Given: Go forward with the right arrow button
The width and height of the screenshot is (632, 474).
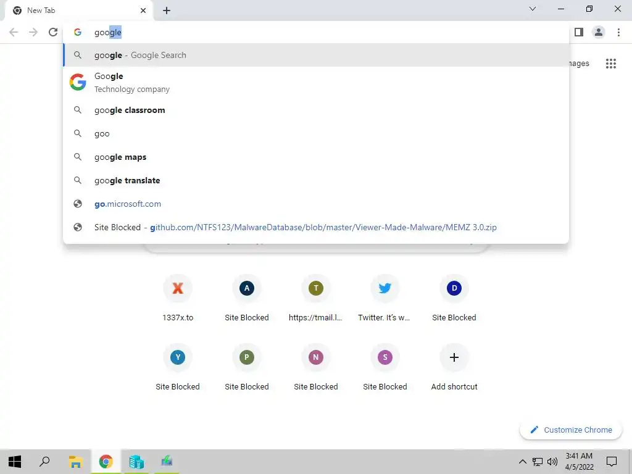Looking at the screenshot, I should point(33,32).
